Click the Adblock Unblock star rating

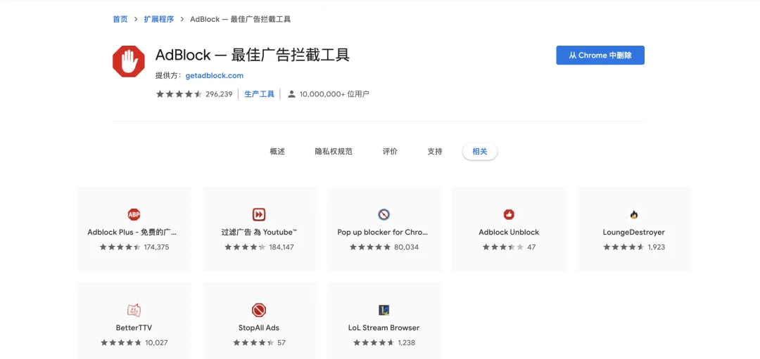coord(503,247)
